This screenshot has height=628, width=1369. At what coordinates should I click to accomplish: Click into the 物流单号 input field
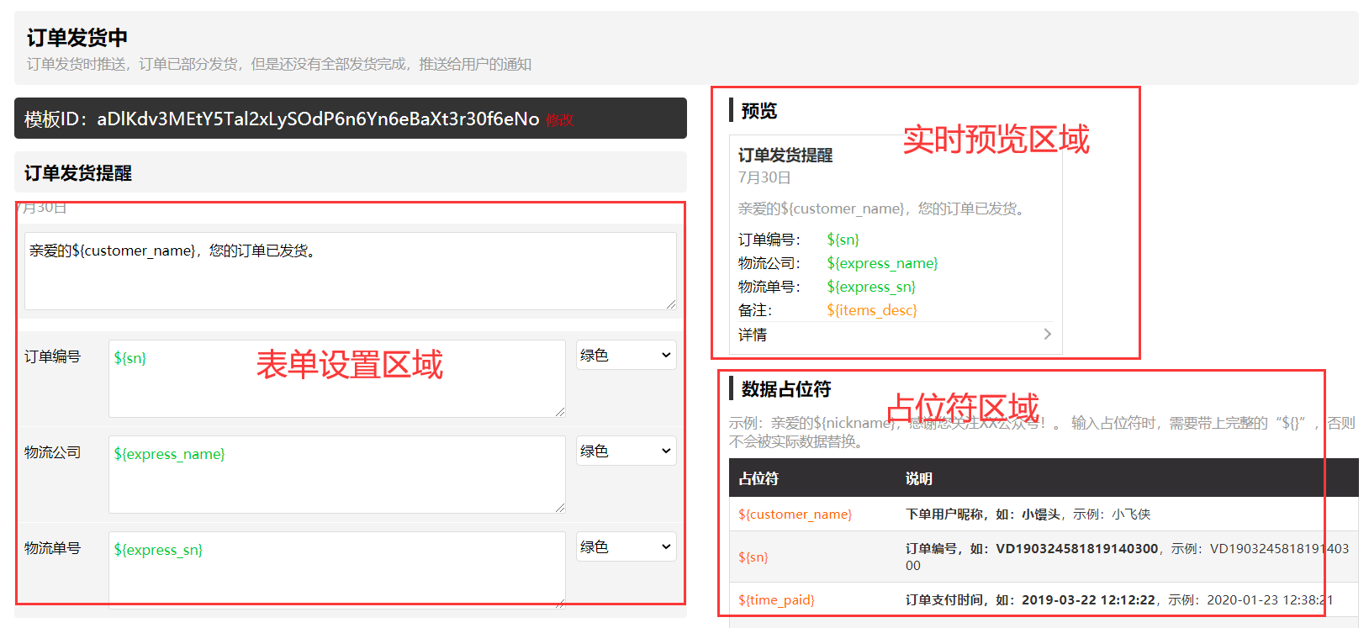coord(336,568)
